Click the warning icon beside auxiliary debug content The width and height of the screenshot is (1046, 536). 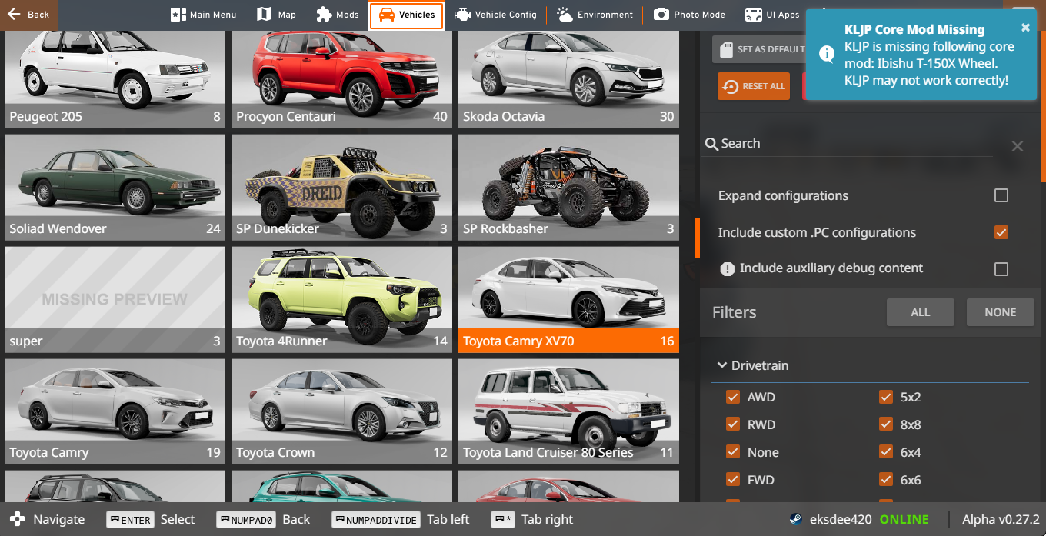(x=727, y=269)
